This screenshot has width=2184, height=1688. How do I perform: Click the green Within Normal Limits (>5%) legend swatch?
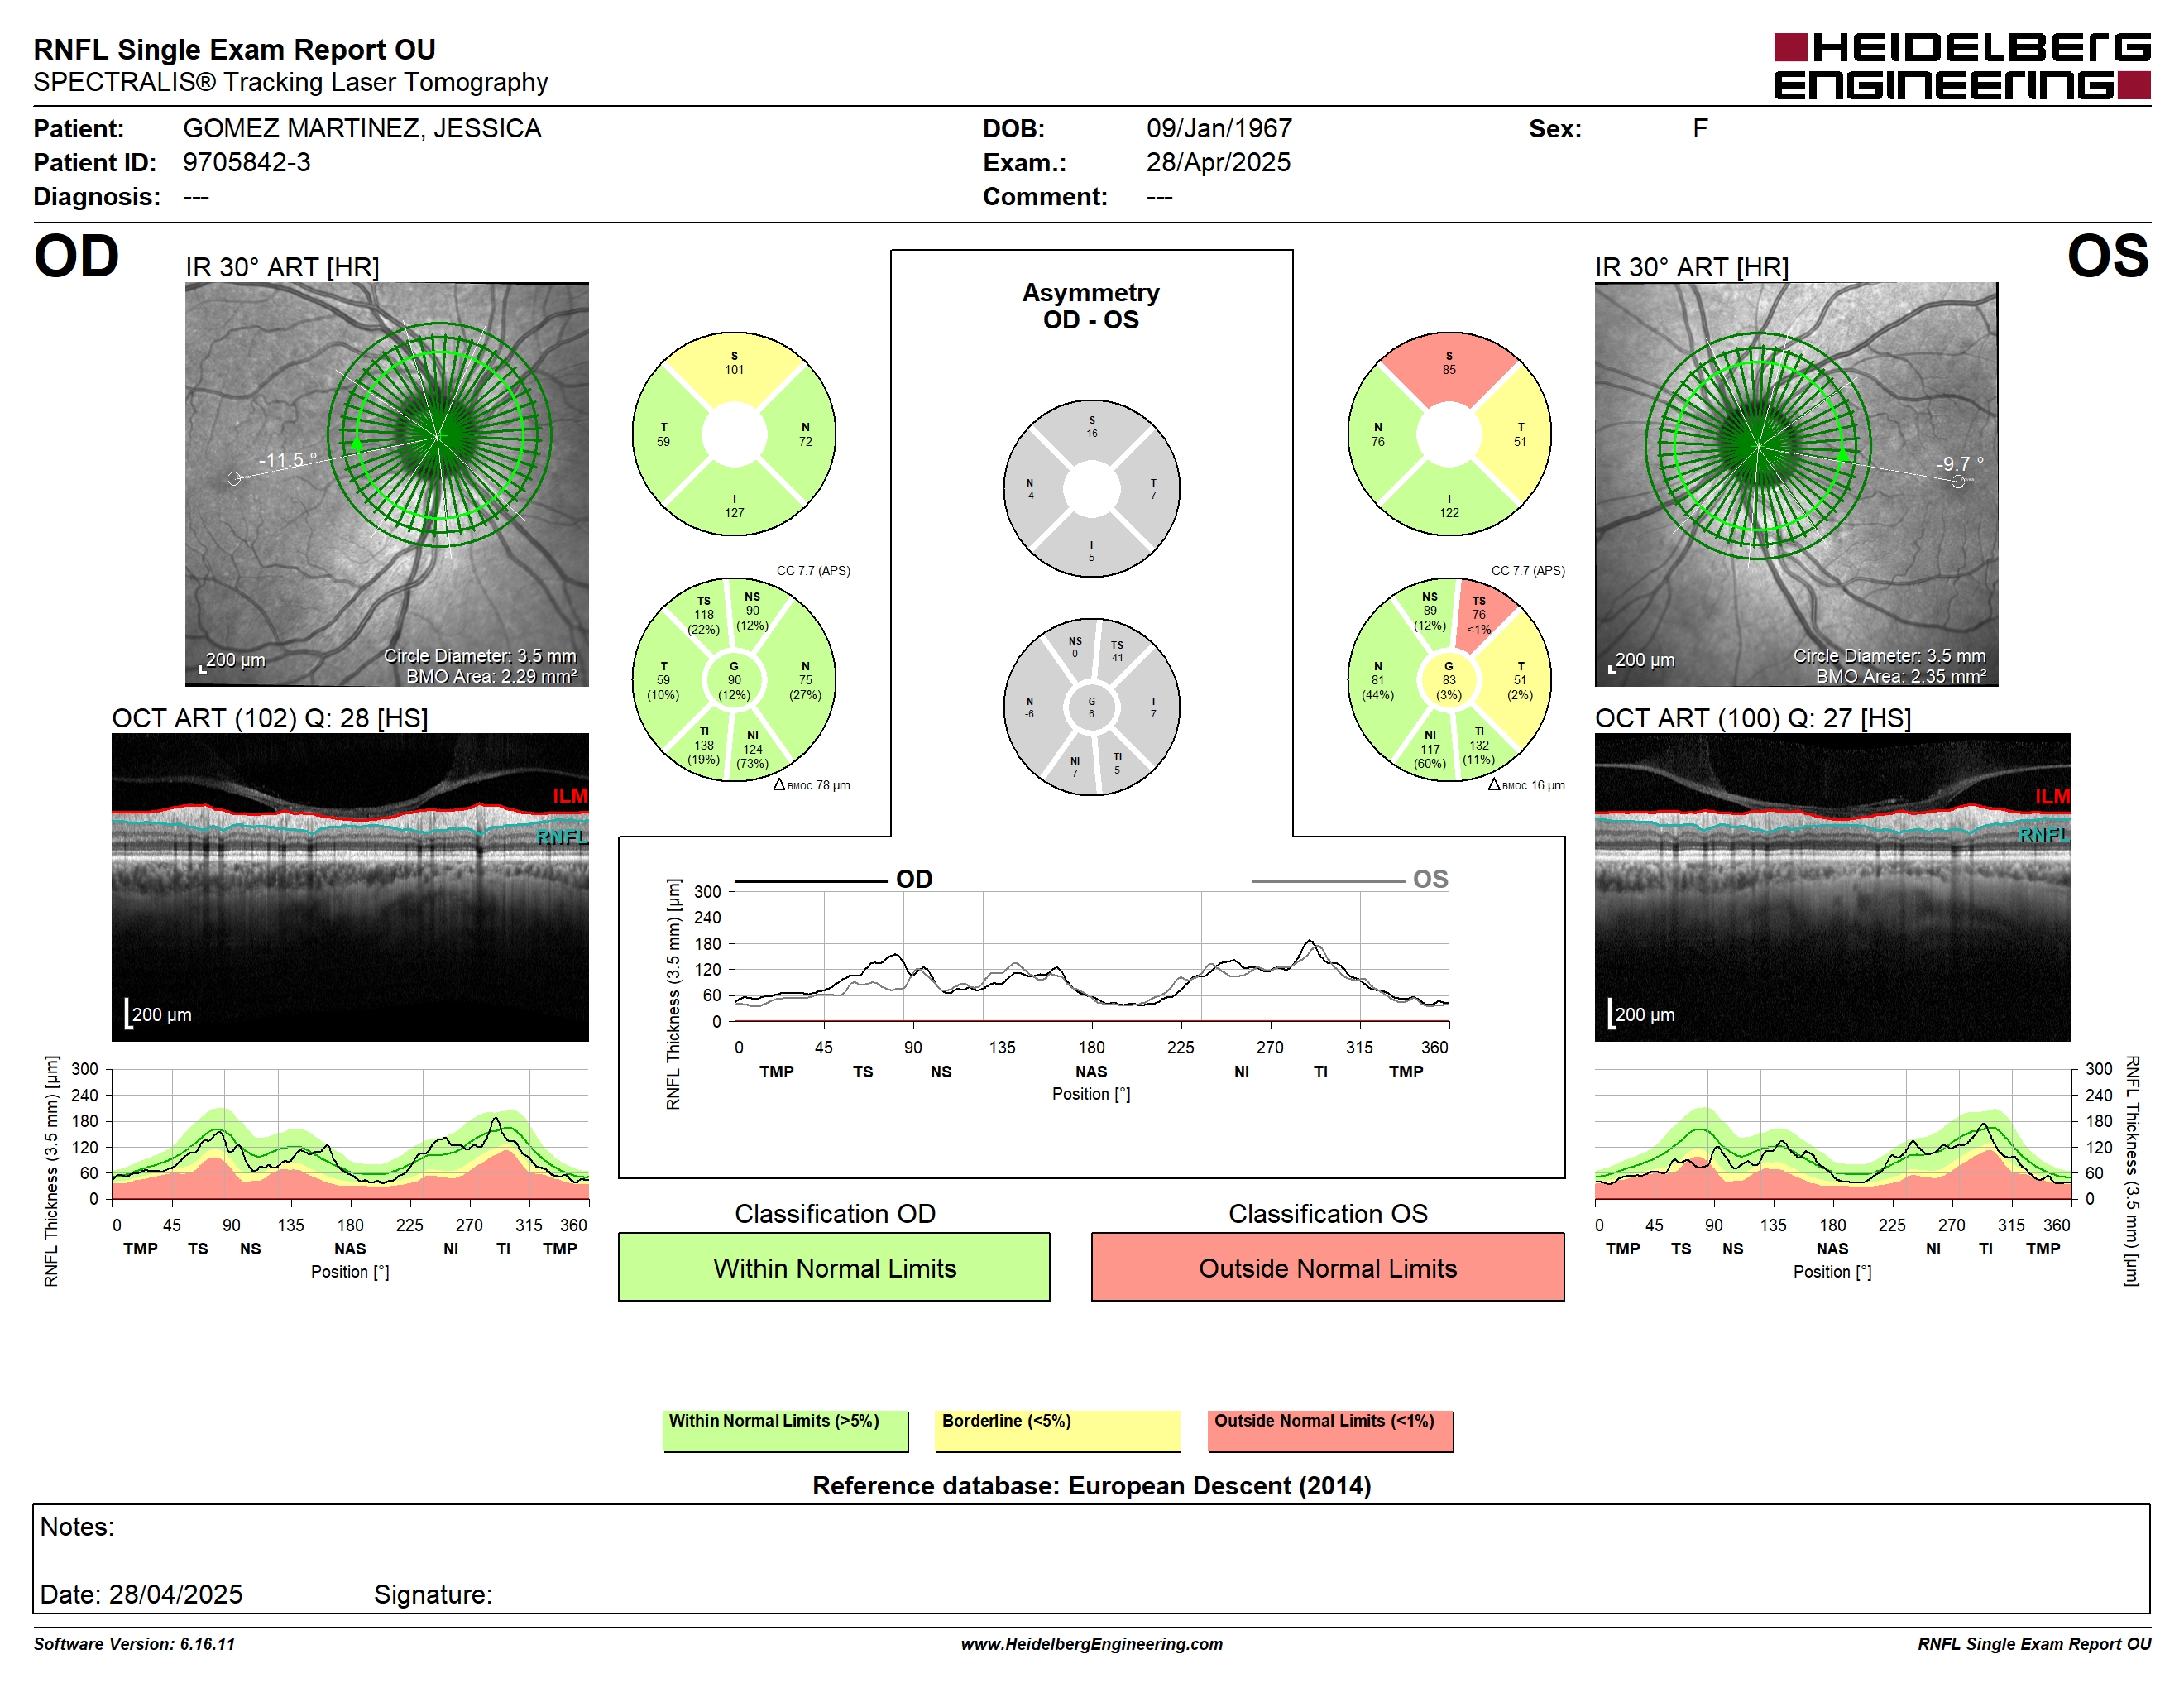(x=785, y=1431)
